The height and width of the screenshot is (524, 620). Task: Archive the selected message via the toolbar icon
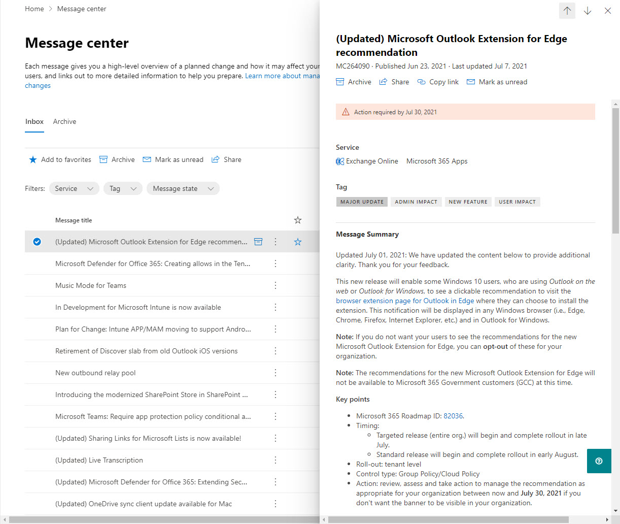117,159
